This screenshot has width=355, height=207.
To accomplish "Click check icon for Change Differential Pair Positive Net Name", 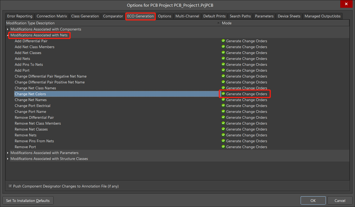I will click(x=223, y=82).
